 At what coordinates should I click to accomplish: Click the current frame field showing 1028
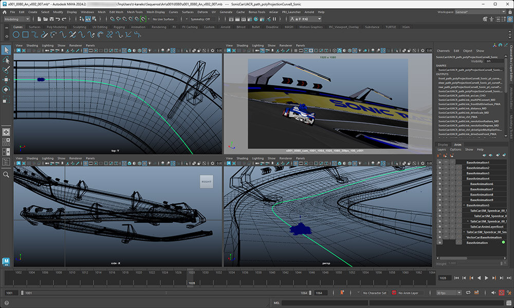[x=445, y=278]
